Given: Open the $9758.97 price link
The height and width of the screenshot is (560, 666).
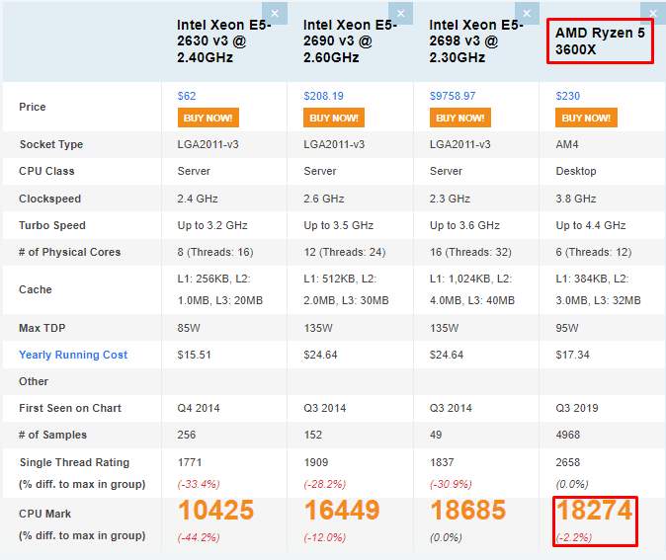Looking at the screenshot, I should [453, 96].
